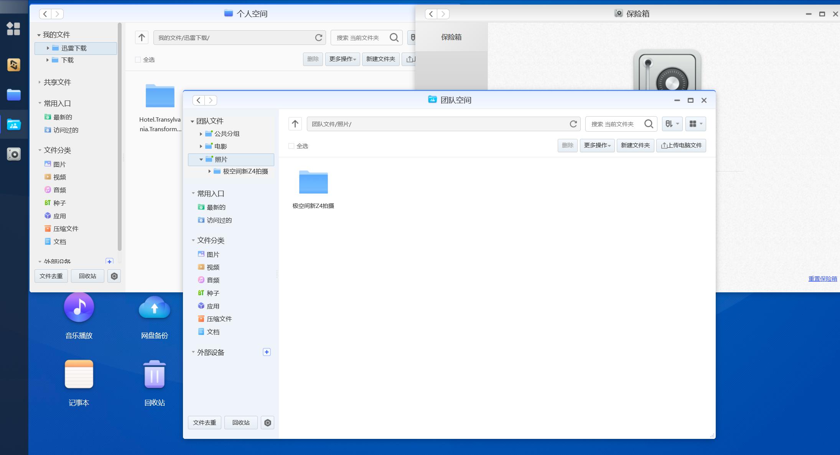This screenshot has width=840, height=455.
Task: Tick the 全选 checkbox in 个人空间
Action: click(x=138, y=60)
